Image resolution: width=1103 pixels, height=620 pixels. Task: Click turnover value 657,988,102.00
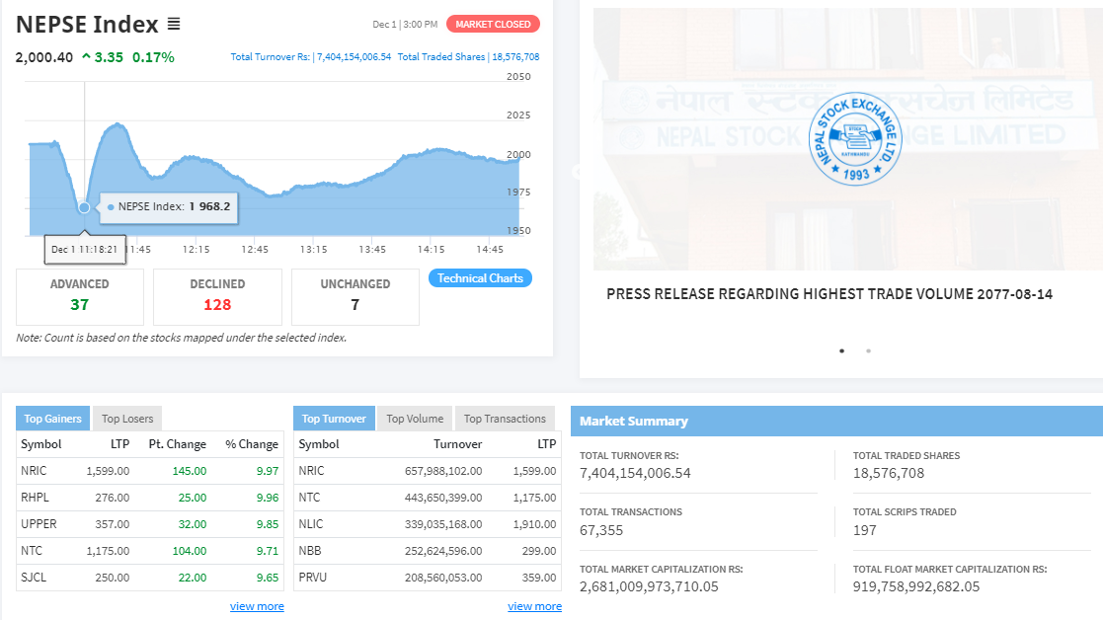(444, 471)
